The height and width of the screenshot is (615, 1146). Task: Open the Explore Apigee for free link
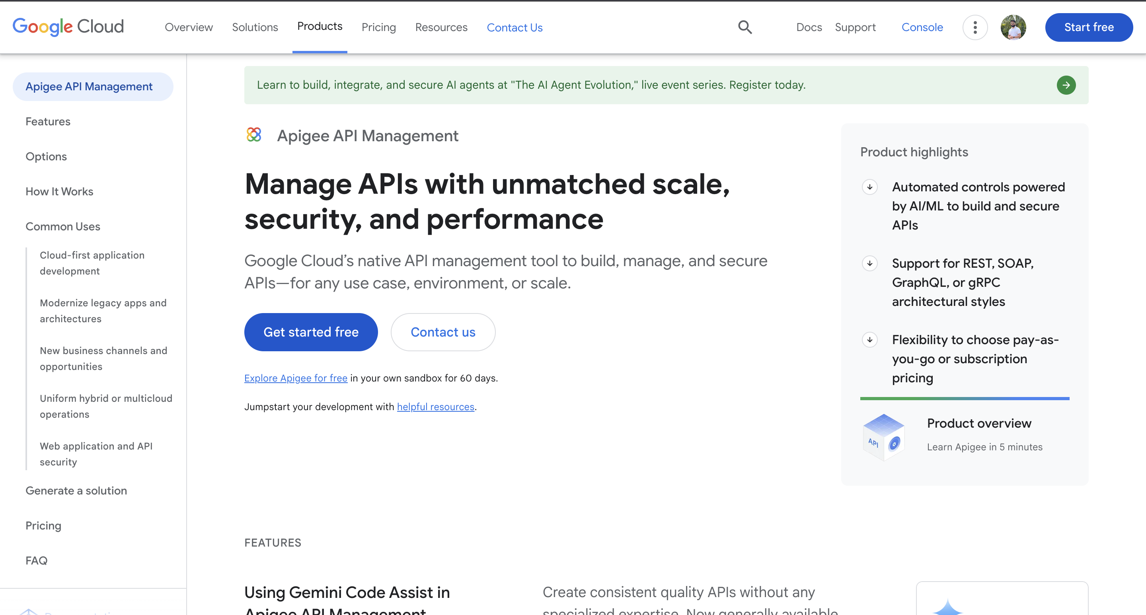295,378
